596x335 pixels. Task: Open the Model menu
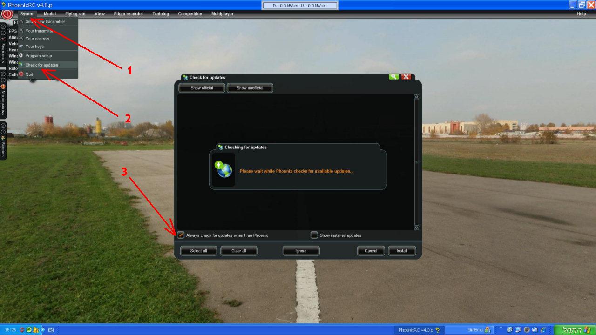[50, 14]
